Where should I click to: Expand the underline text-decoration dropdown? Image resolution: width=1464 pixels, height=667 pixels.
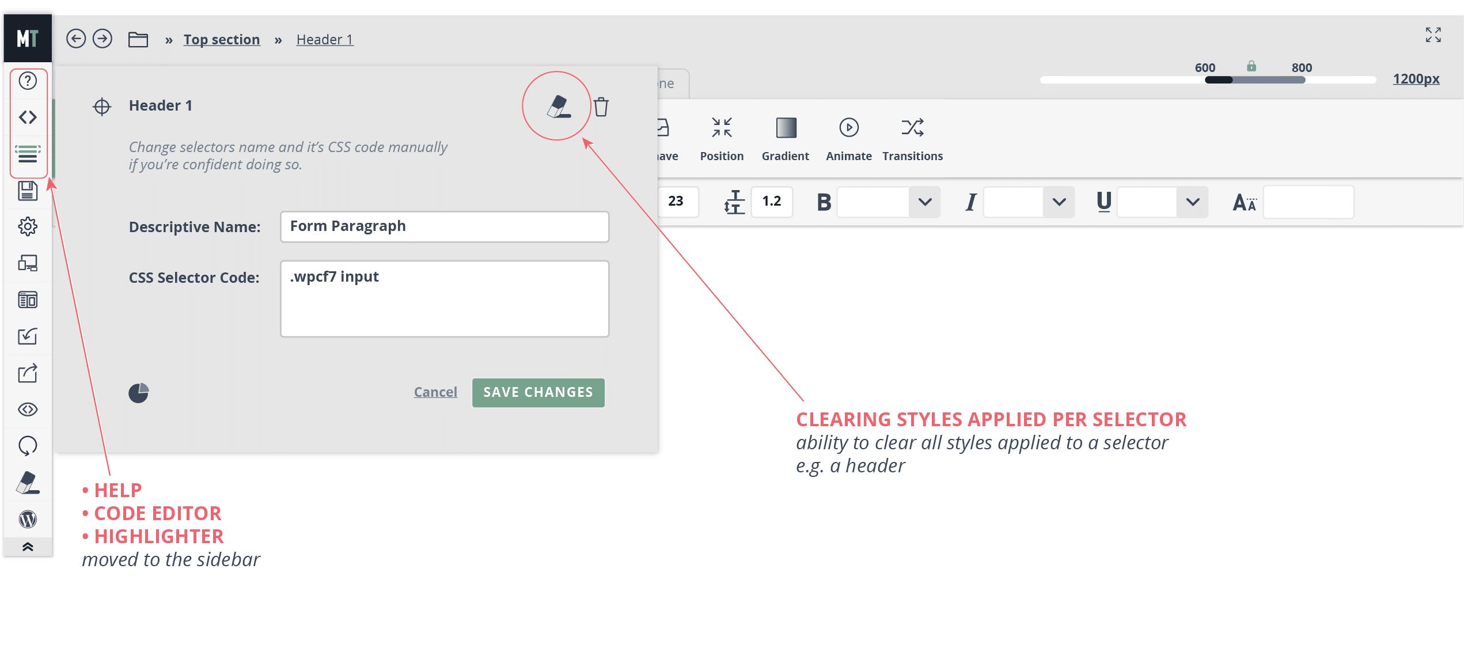1192,202
